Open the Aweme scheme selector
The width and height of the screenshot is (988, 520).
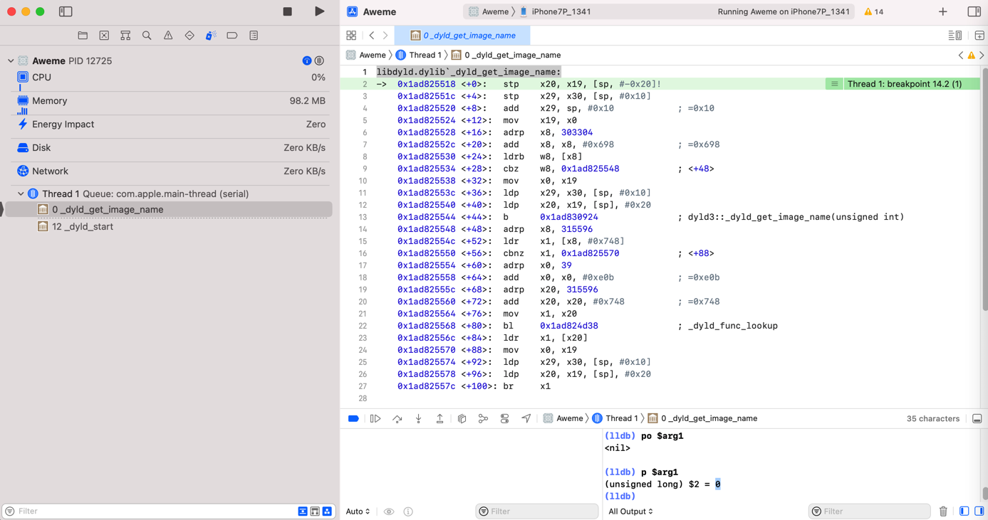click(488, 11)
